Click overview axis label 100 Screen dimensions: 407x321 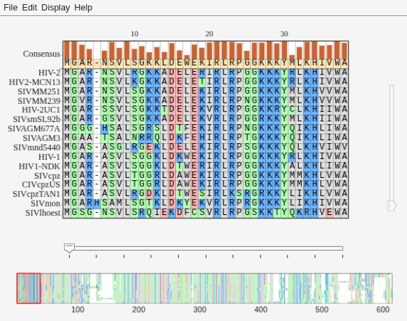pyautogui.click(x=77, y=310)
